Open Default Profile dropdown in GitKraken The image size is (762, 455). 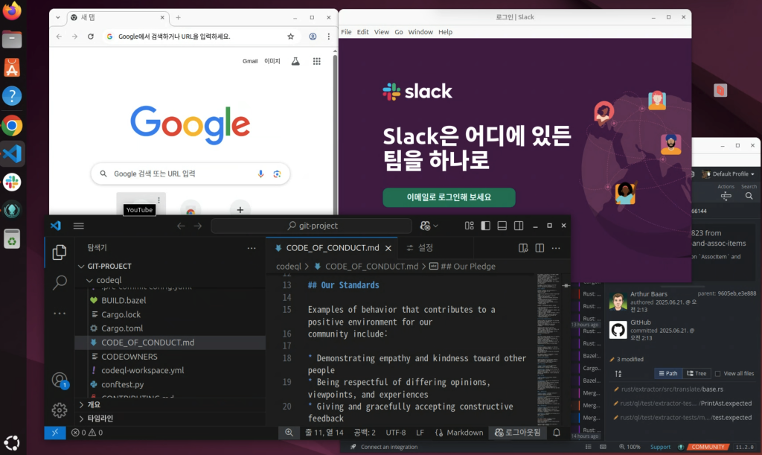[x=728, y=174]
